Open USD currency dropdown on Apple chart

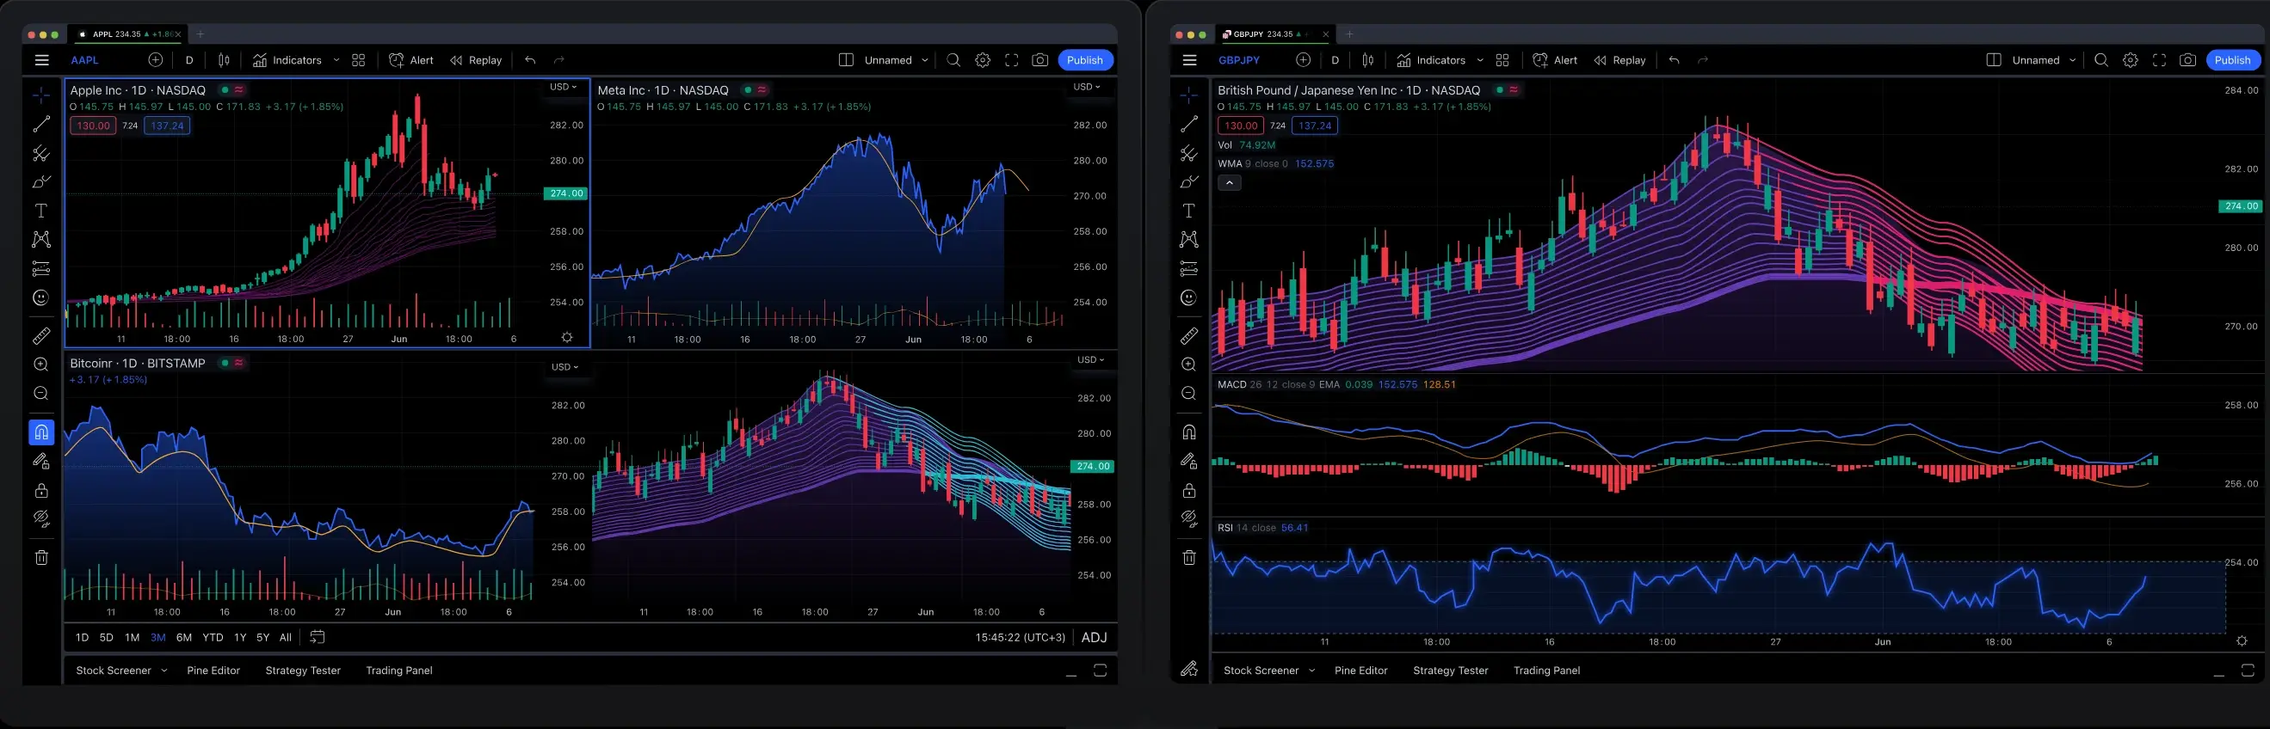563,87
